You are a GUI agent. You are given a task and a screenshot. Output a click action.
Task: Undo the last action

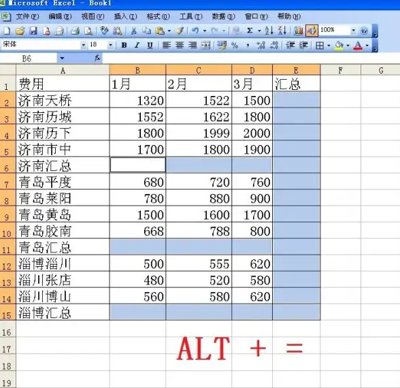tap(195, 31)
